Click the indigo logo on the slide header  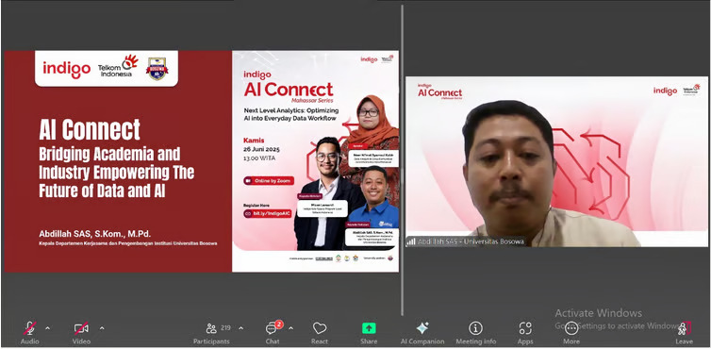[x=67, y=69]
